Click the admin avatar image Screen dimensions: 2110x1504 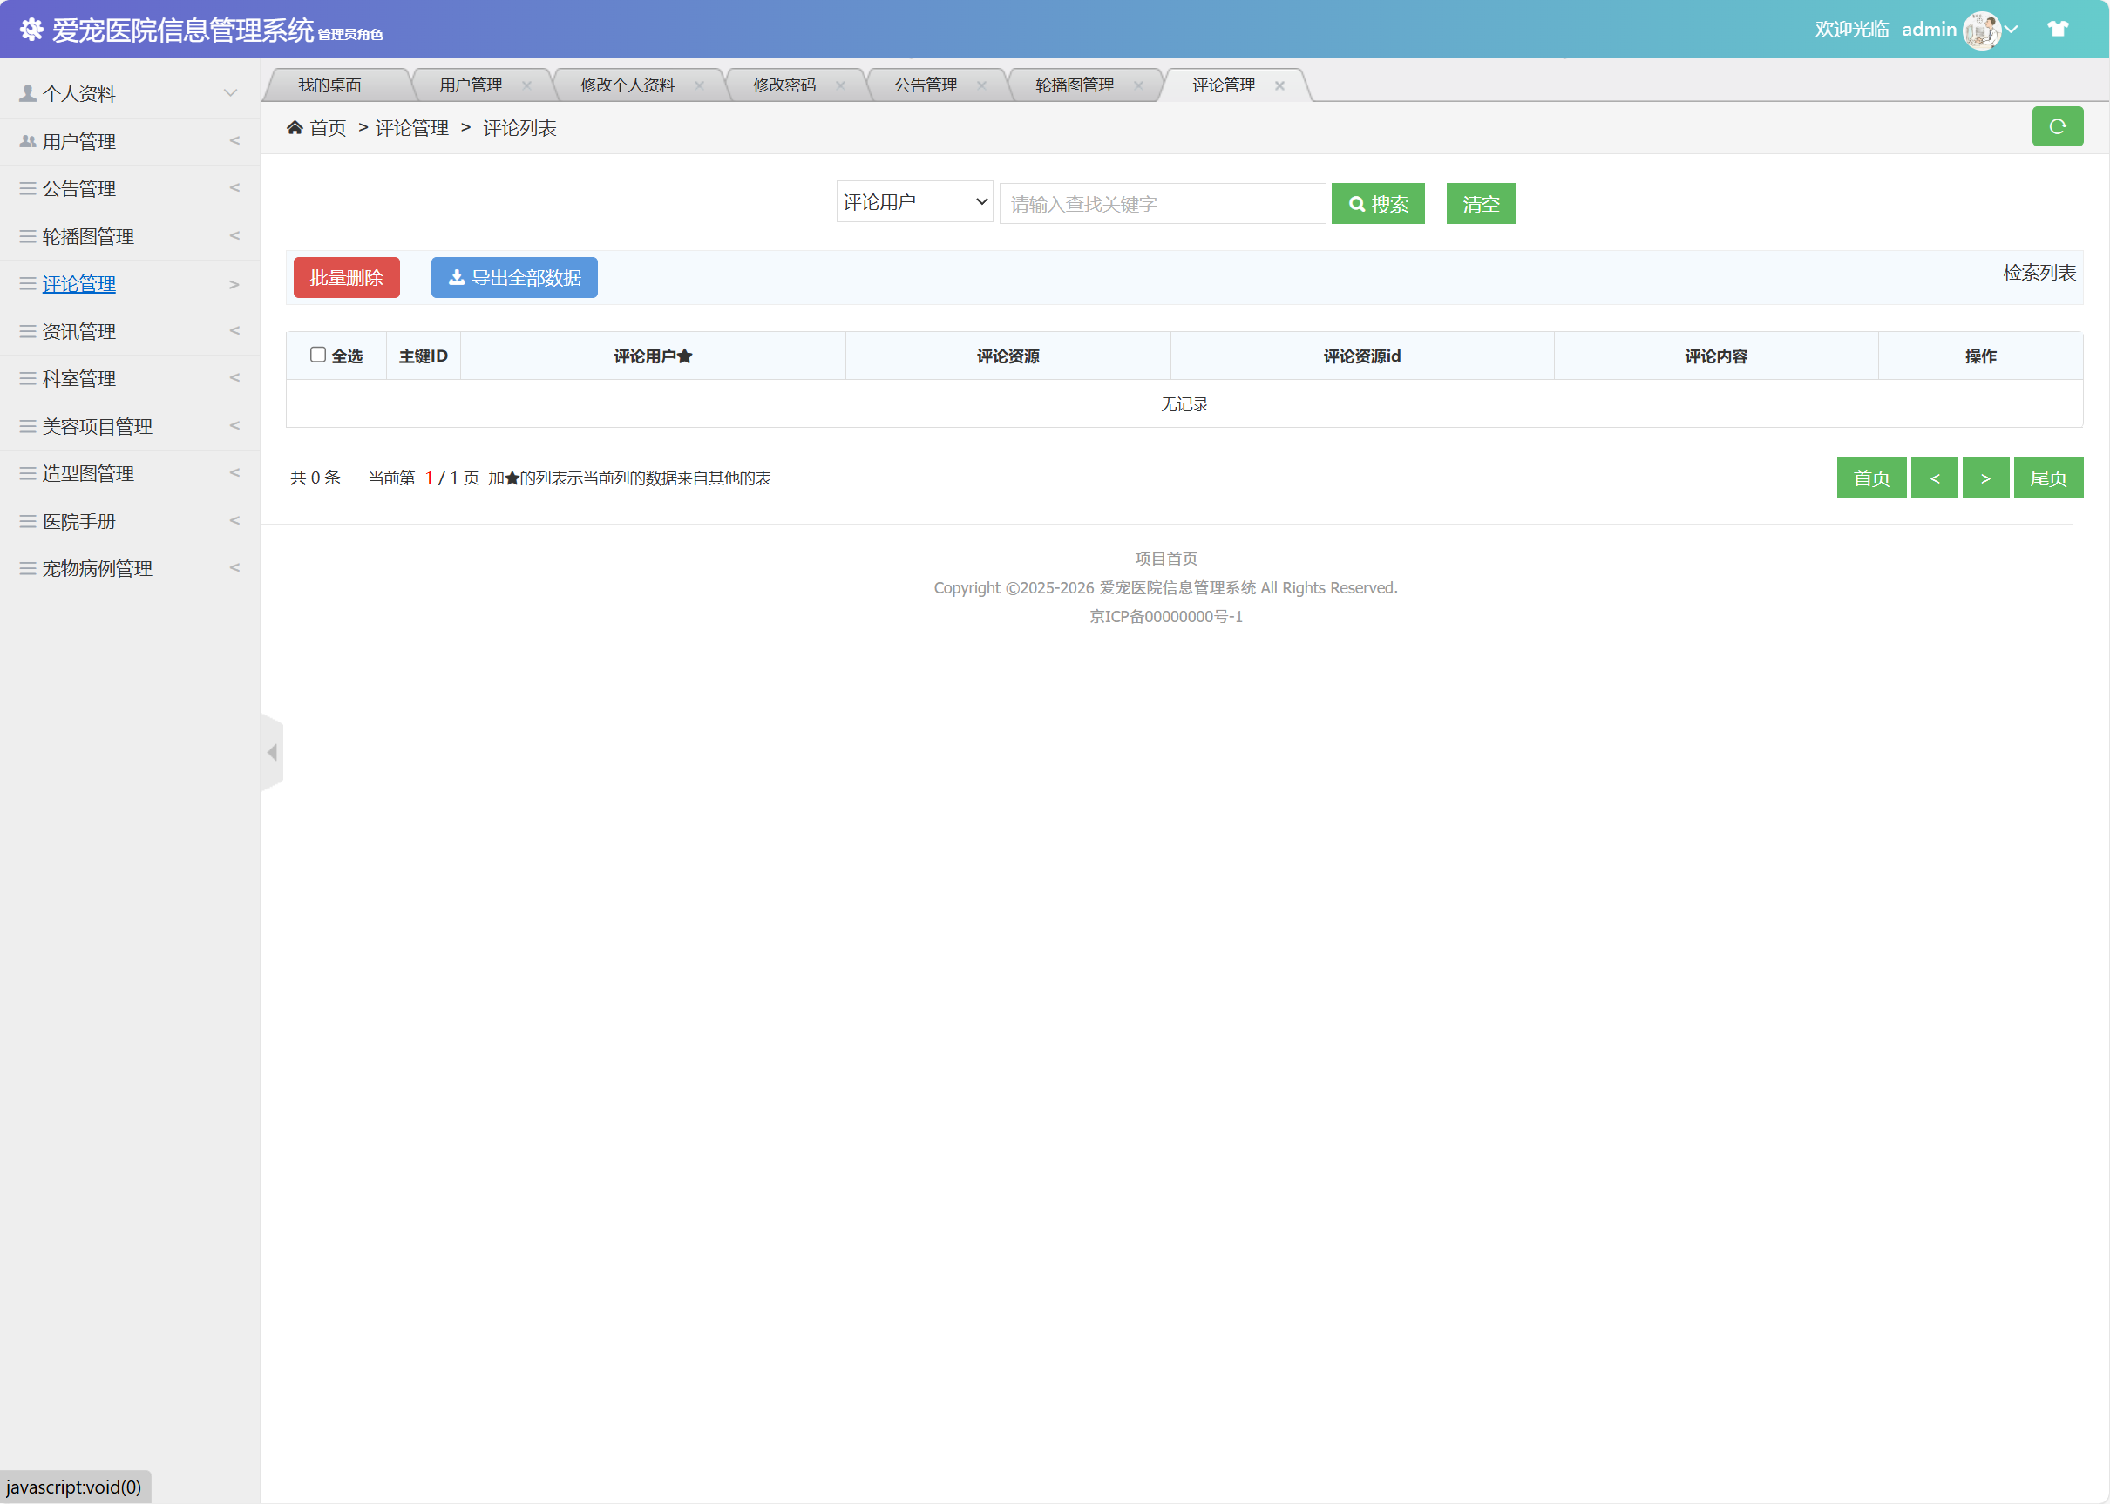pyautogui.click(x=1980, y=30)
